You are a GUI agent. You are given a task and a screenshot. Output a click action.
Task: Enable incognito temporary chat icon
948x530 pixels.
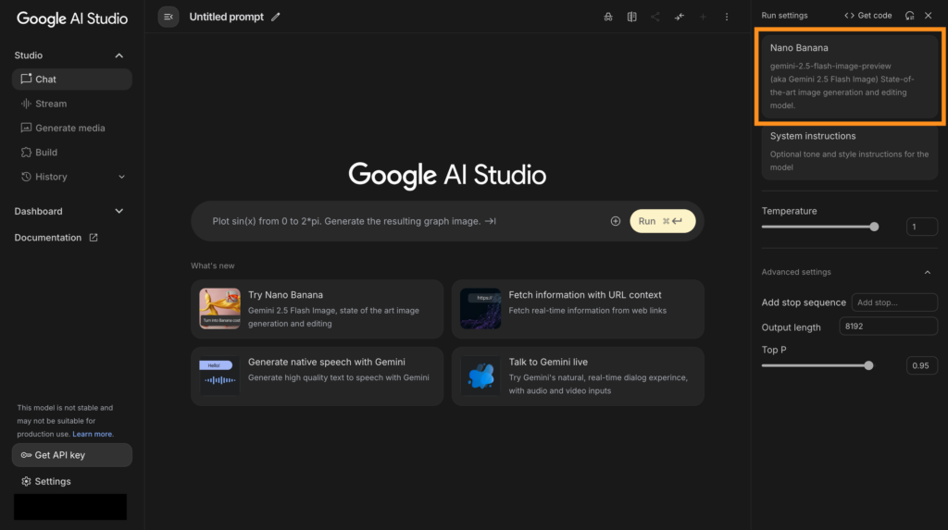(x=608, y=17)
